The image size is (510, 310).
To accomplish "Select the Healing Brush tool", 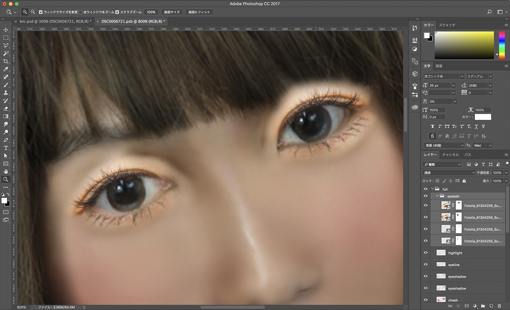I will 6,77.
